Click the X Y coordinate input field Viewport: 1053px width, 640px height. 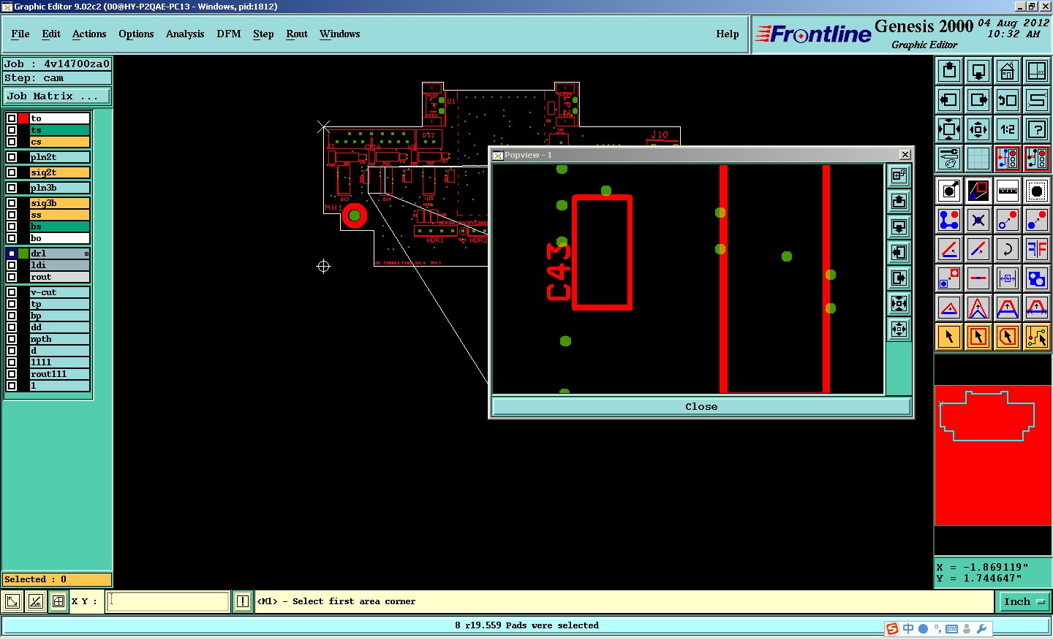(169, 601)
